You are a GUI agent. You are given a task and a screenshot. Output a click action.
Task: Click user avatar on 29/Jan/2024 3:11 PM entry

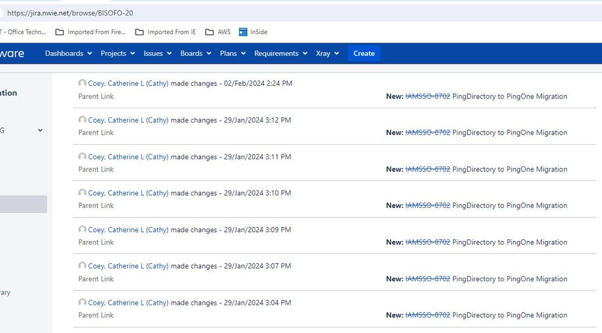click(82, 156)
